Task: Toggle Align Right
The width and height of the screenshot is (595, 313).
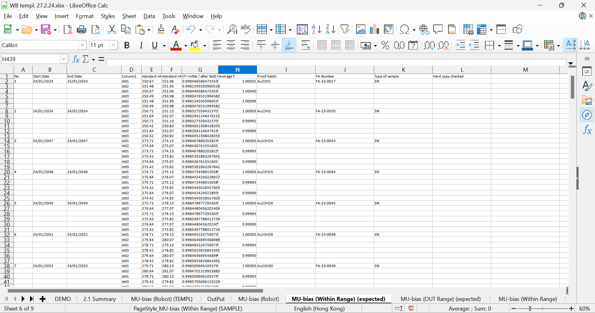Action: coord(245,45)
